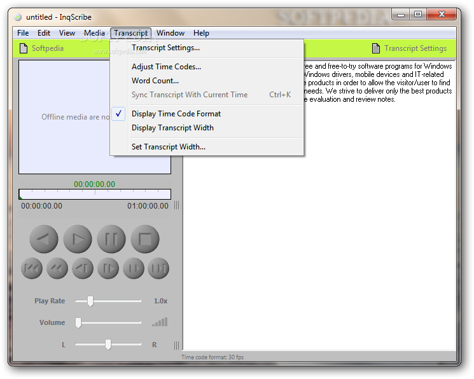This screenshot has height=379, width=474.
Task: Click the Volume slider handle
Action: click(78, 322)
